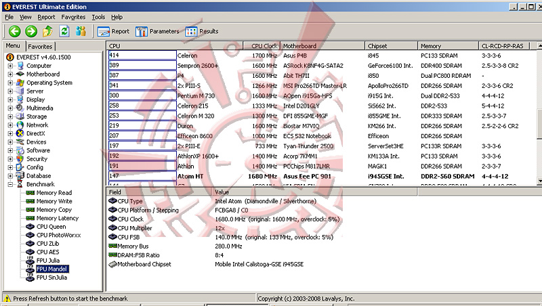Open the File menu
The height and width of the screenshot is (306, 542).
coord(9,17)
